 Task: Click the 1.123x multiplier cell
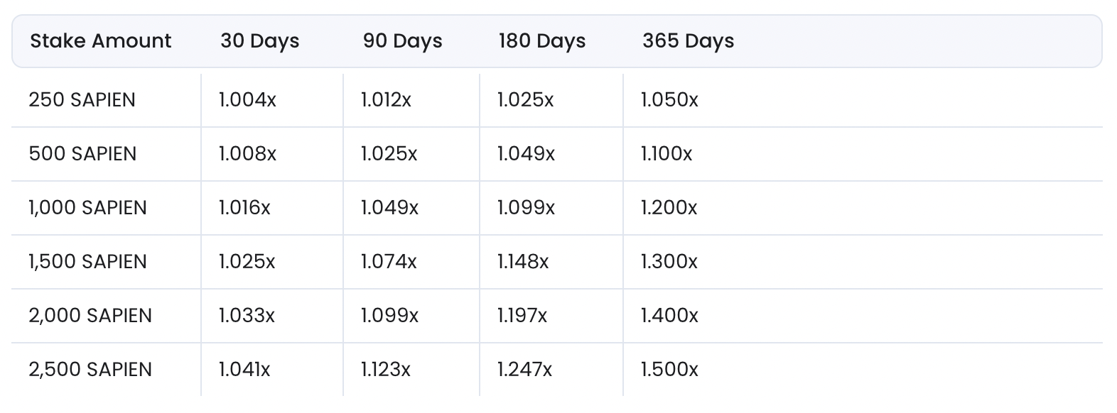point(386,370)
